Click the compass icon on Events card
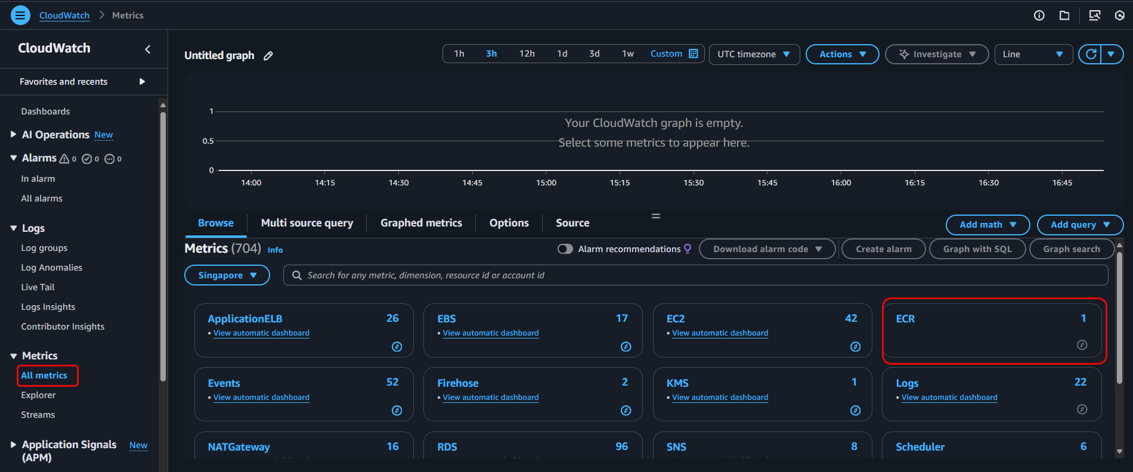 point(397,410)
